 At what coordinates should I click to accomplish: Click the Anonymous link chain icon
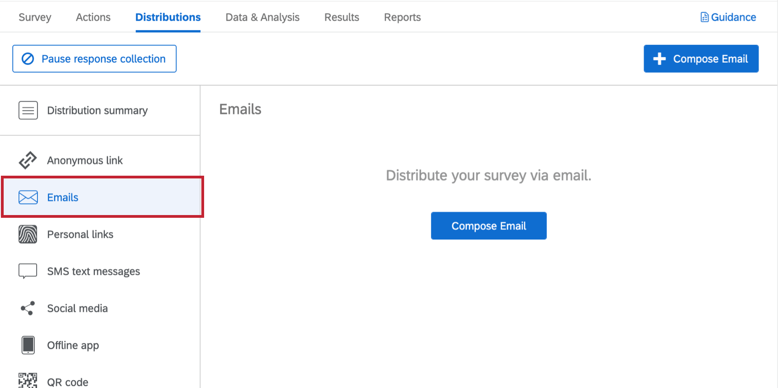coord(28,160)
